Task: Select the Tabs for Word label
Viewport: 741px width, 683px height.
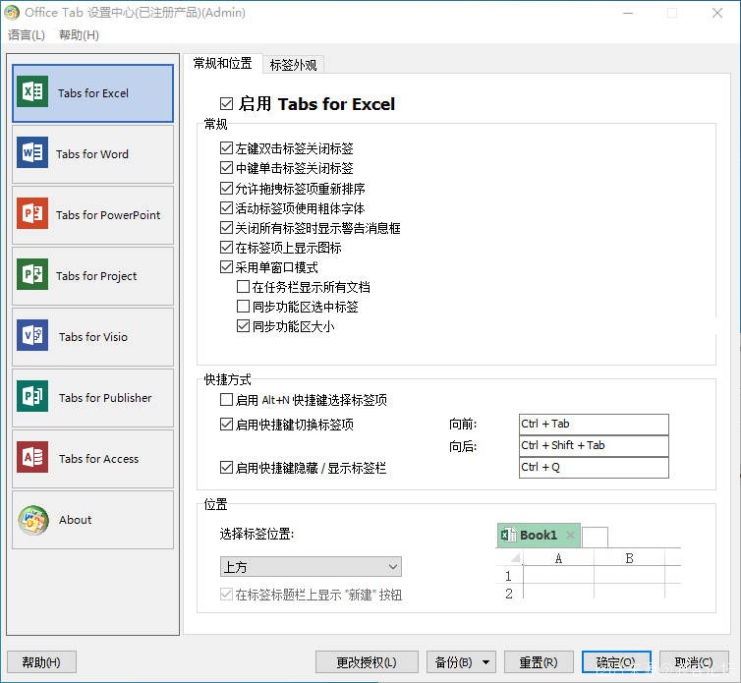Action: click(92, 154)
